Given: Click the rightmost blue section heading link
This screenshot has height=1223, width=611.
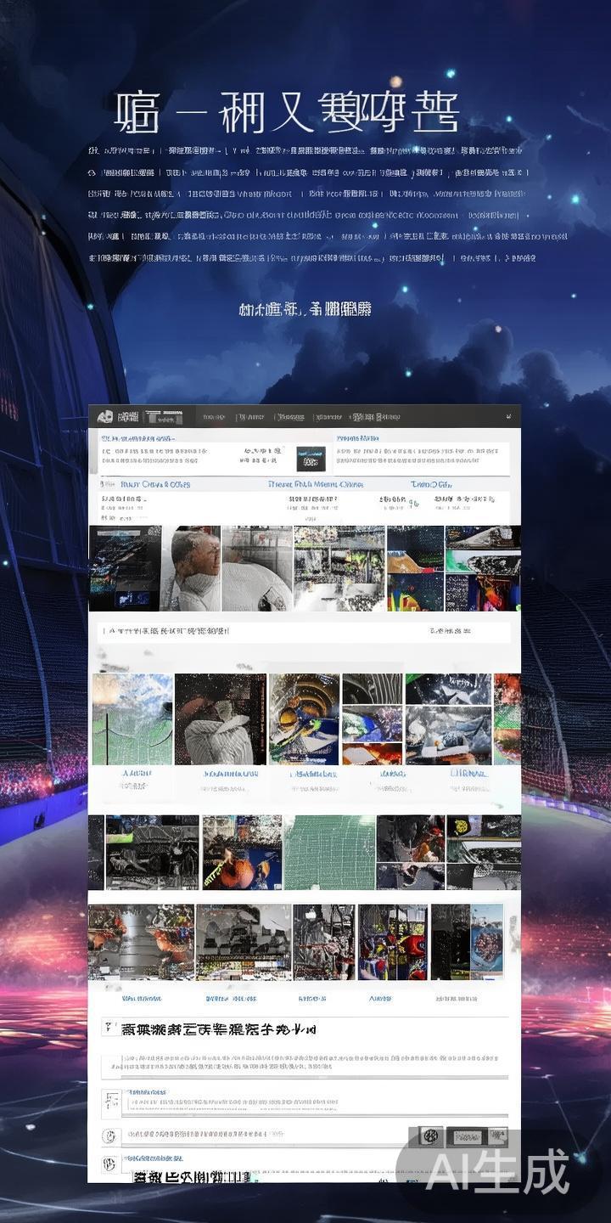Looking at the screenshot, I should [432, 484].
